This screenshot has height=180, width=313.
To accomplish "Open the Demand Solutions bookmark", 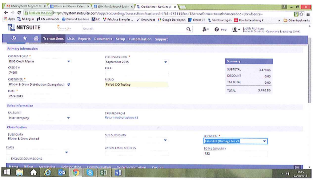I will [x=75, y=19].
